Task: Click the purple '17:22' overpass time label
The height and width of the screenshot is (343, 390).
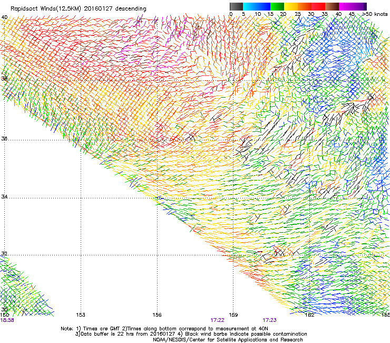Action: pyautogui.click(x=217, y=320)
